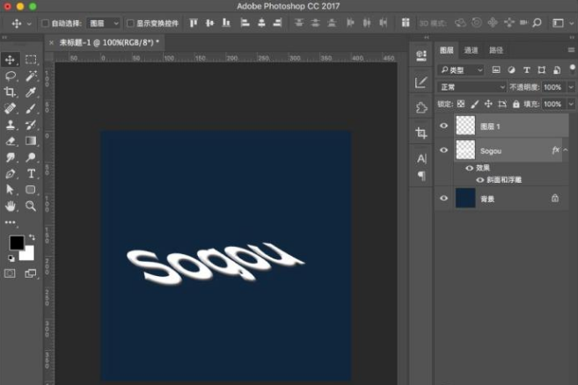The height and width of the screenshot is (385, 578).
Task: Reset default foreground and background colors
Action: click(11, 258)
